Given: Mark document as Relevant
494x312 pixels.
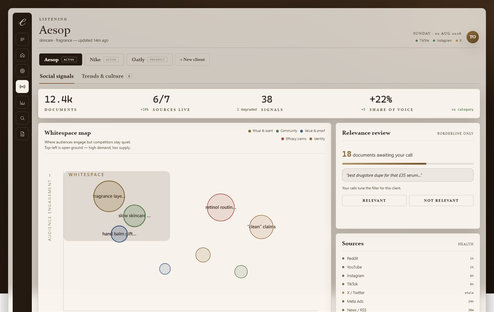Looking at the screenshot, I should pyautogui.click(x=374, y=200).
